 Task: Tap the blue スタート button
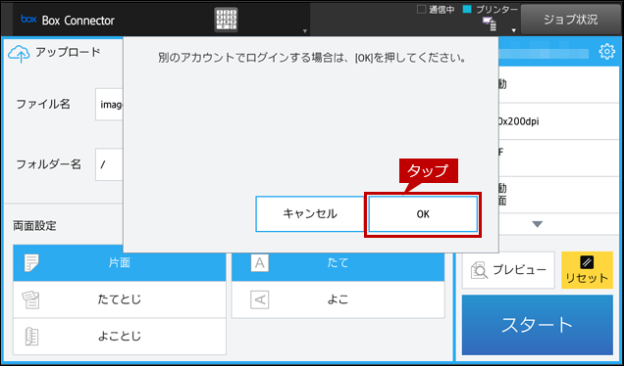click(x=538, y=325)
